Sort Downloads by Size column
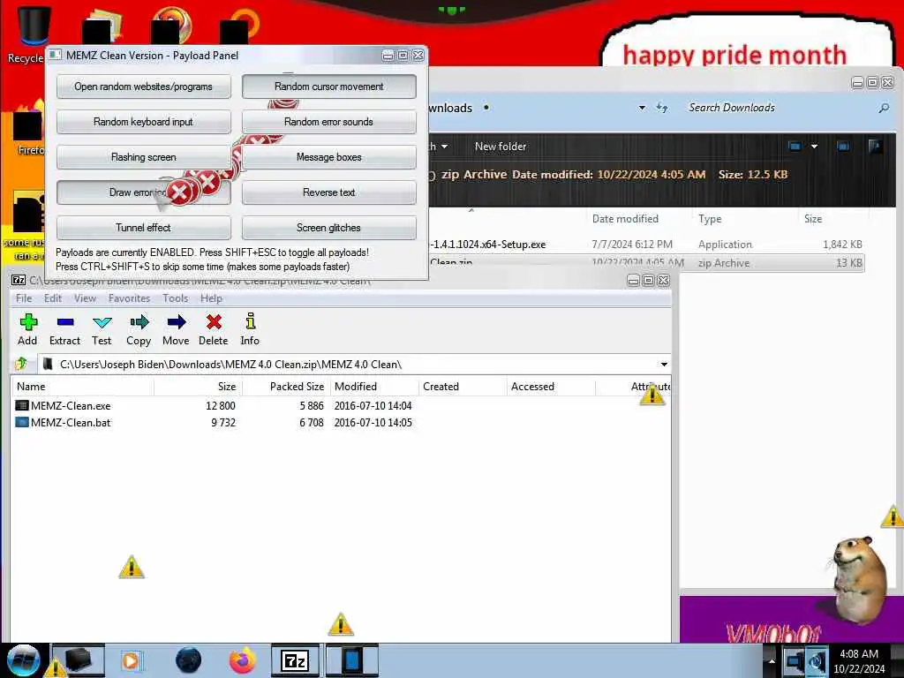This screenshot has width=904, height=678. click(833, 219)
